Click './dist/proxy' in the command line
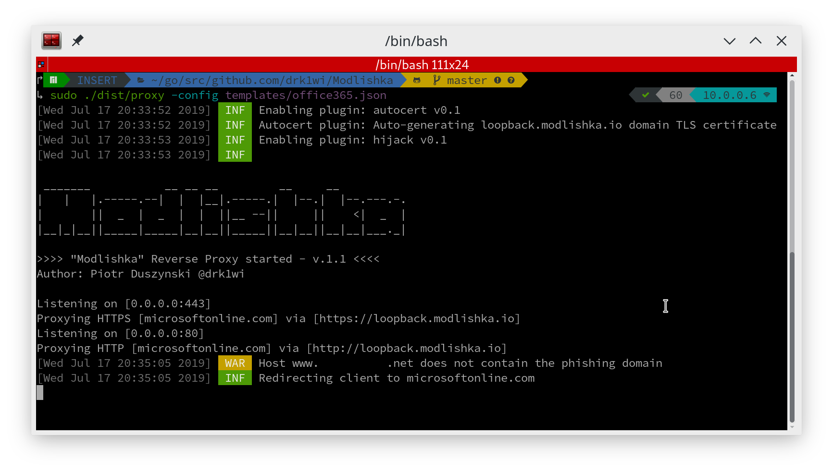833x472 pixels. tap(124, 95)
